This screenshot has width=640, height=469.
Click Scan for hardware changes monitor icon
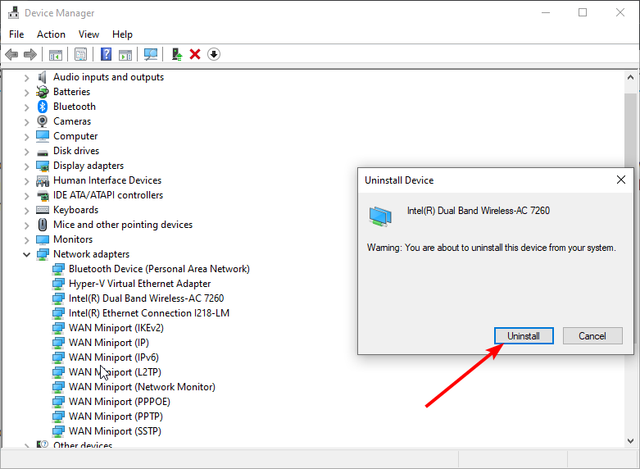[151, 54]
